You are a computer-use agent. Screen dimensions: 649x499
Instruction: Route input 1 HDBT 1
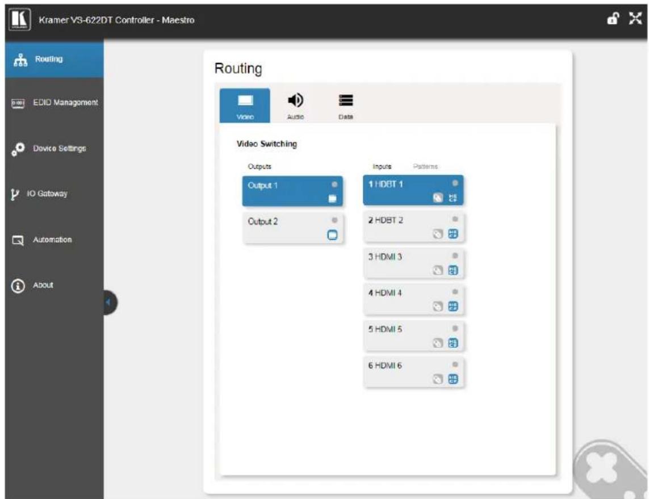(413, 190)
